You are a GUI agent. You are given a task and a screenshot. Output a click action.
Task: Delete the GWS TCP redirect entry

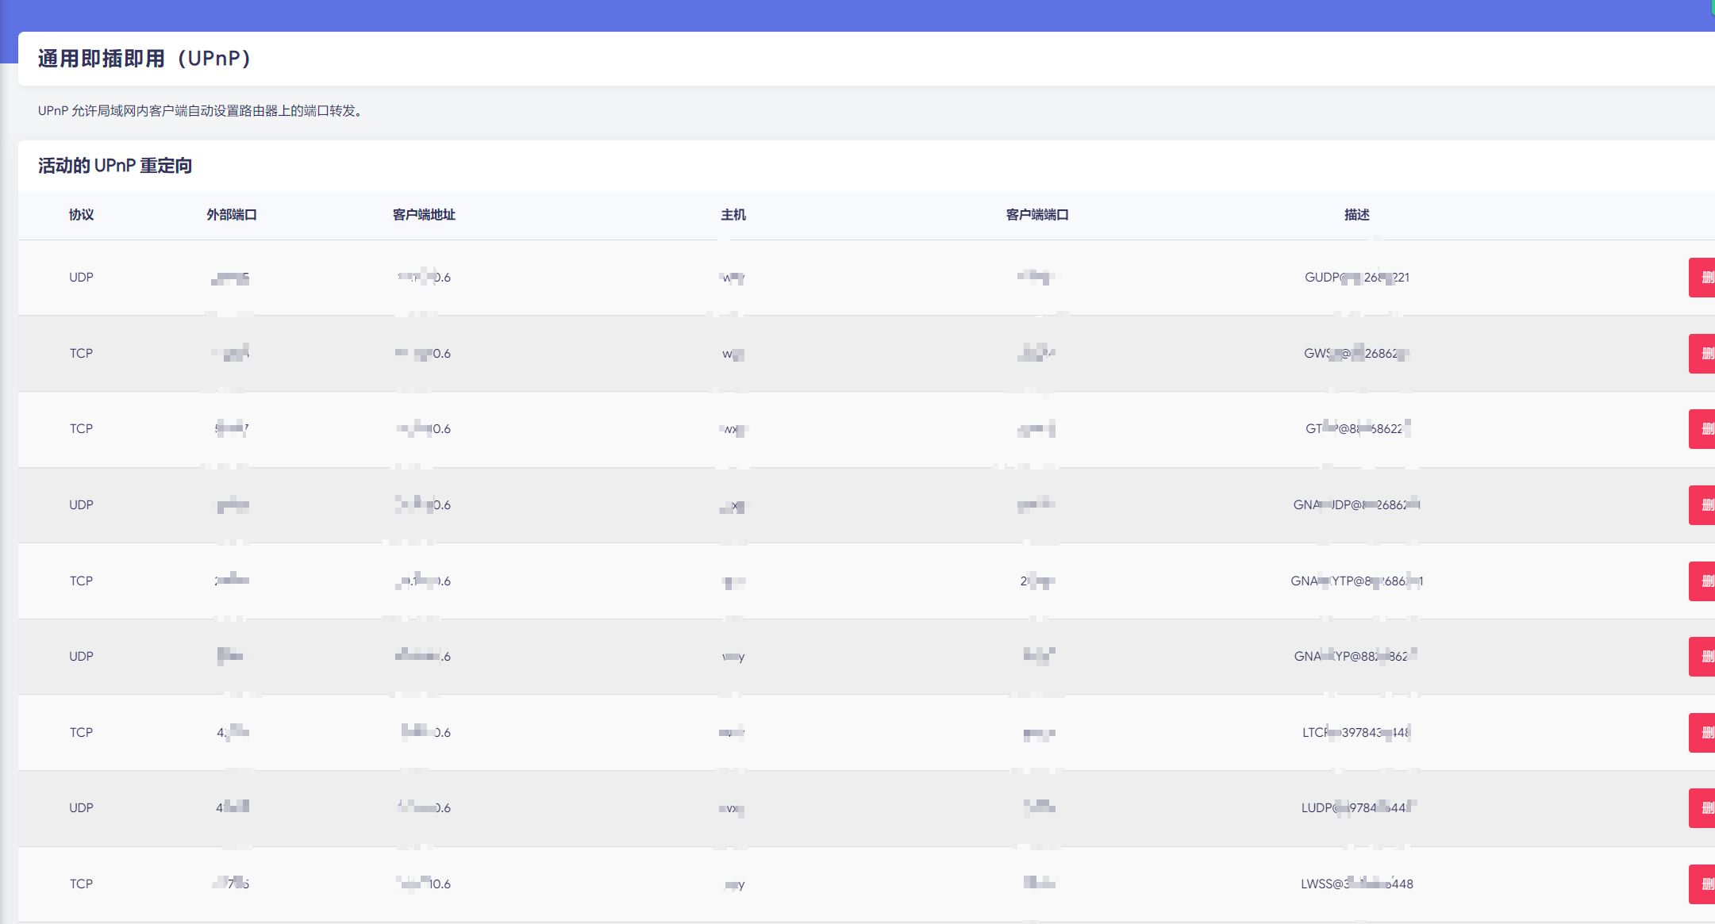(x=1703, y=354)
